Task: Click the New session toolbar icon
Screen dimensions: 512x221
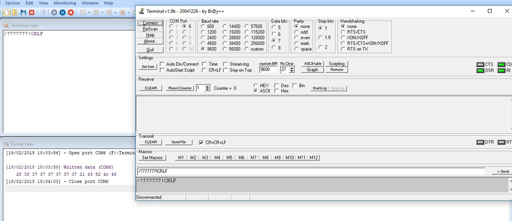Action: 6,12
